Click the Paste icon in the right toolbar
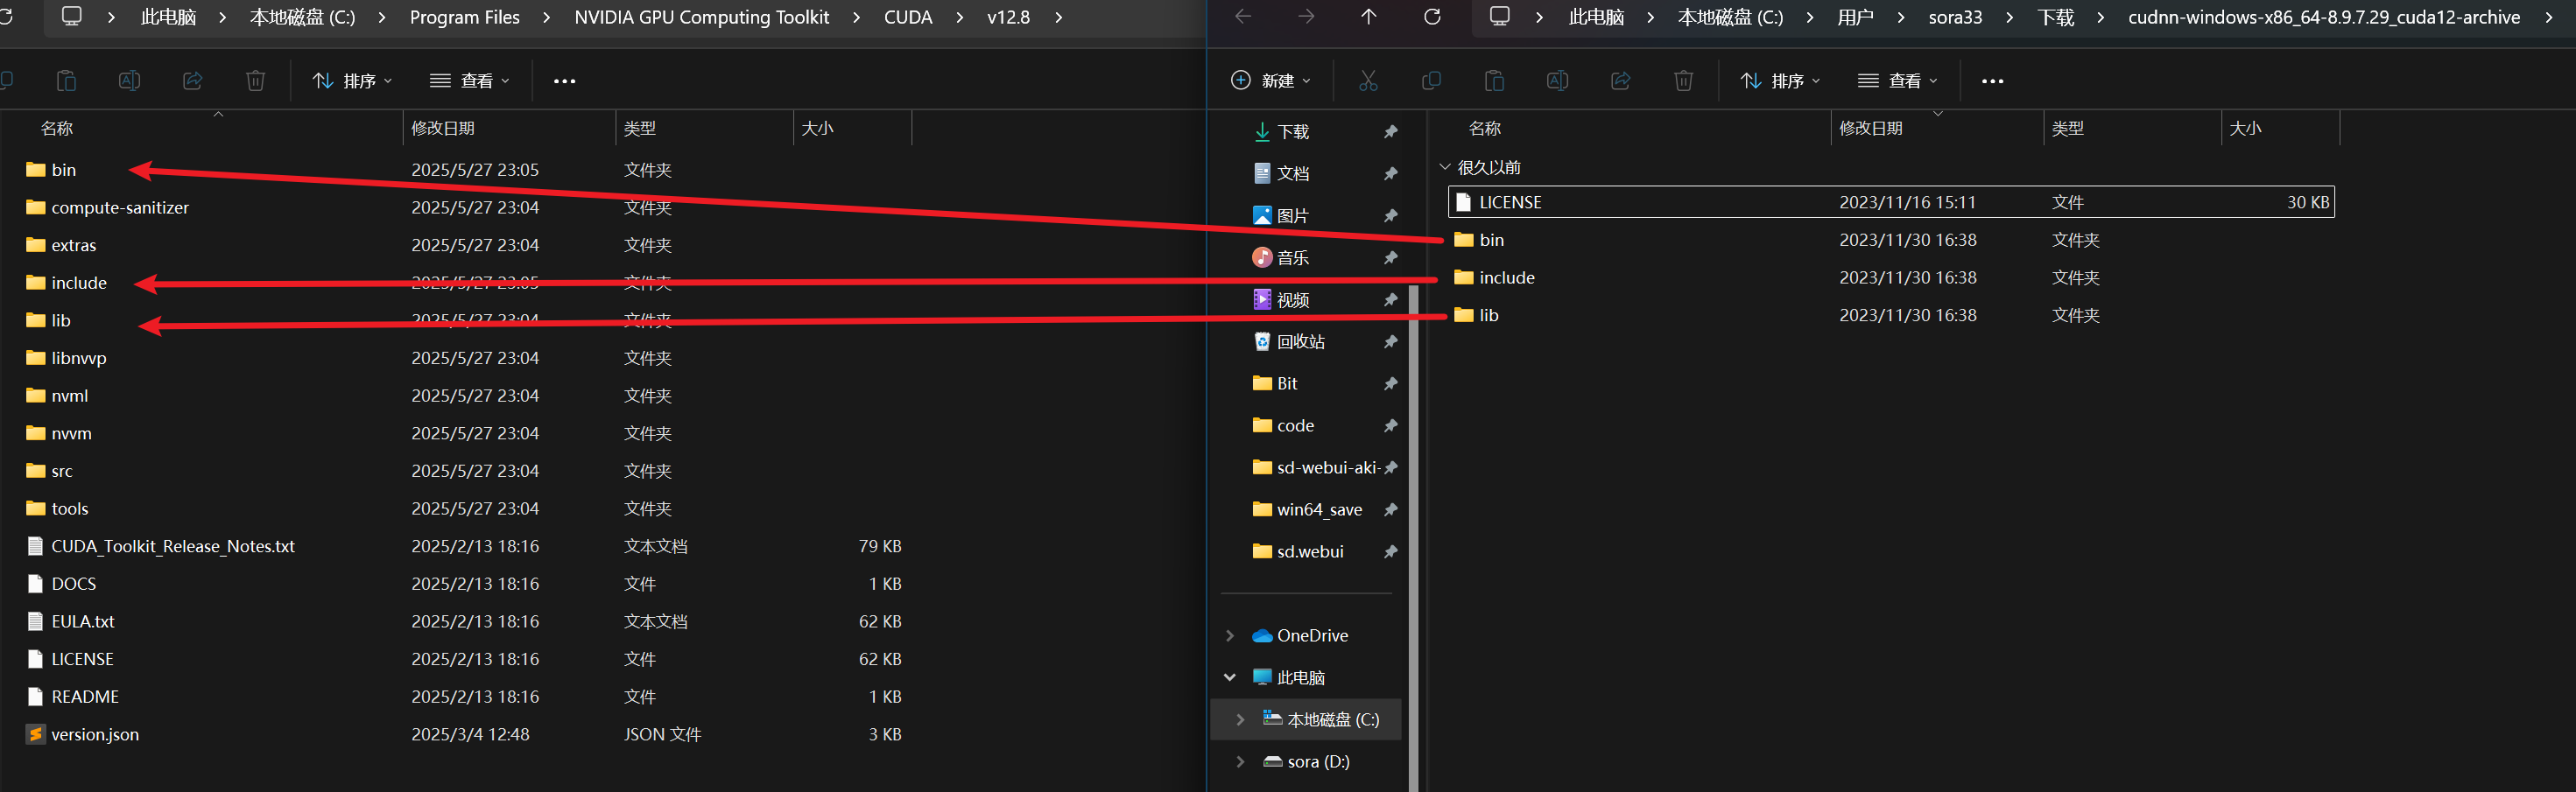The image size is (2576, 792). click(1495, 80)
